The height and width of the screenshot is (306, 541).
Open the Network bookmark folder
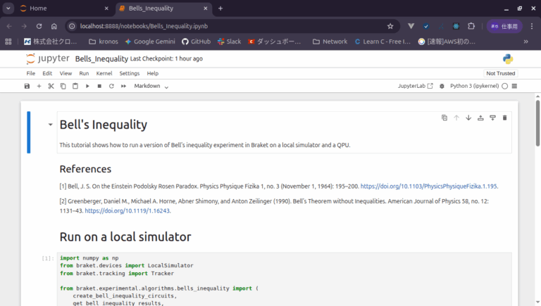tap(330, 42)
